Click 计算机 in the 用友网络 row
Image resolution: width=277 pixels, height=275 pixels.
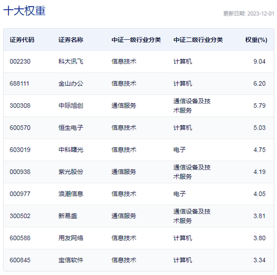182,238
